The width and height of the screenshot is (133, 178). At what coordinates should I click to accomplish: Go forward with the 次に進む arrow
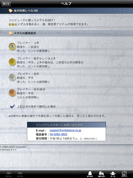coord(20,174)
